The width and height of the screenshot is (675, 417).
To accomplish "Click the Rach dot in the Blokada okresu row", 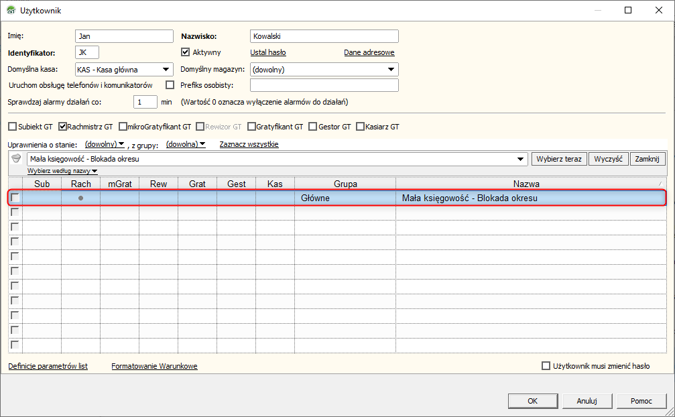I will [80, 198].
